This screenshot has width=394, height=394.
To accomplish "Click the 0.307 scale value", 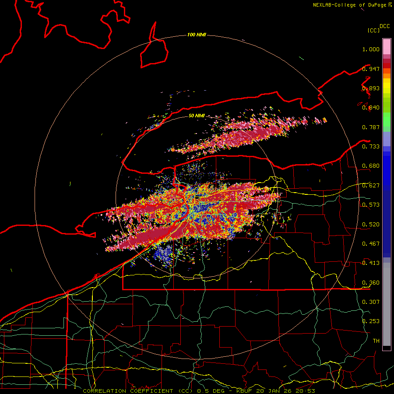I will tap(371, 302).
